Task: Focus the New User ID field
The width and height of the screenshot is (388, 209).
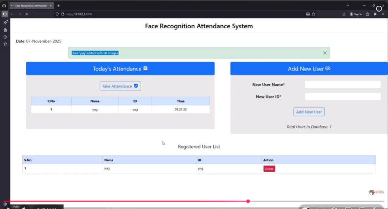Action: (x=343, y=96)
